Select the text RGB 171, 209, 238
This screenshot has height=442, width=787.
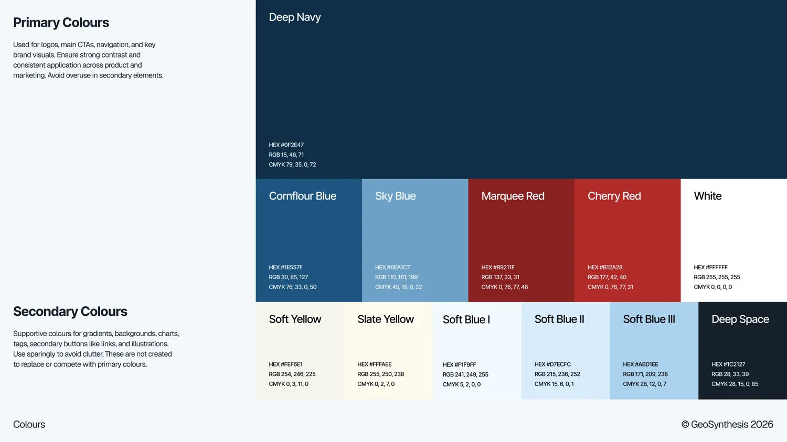(x=645, y=374)
